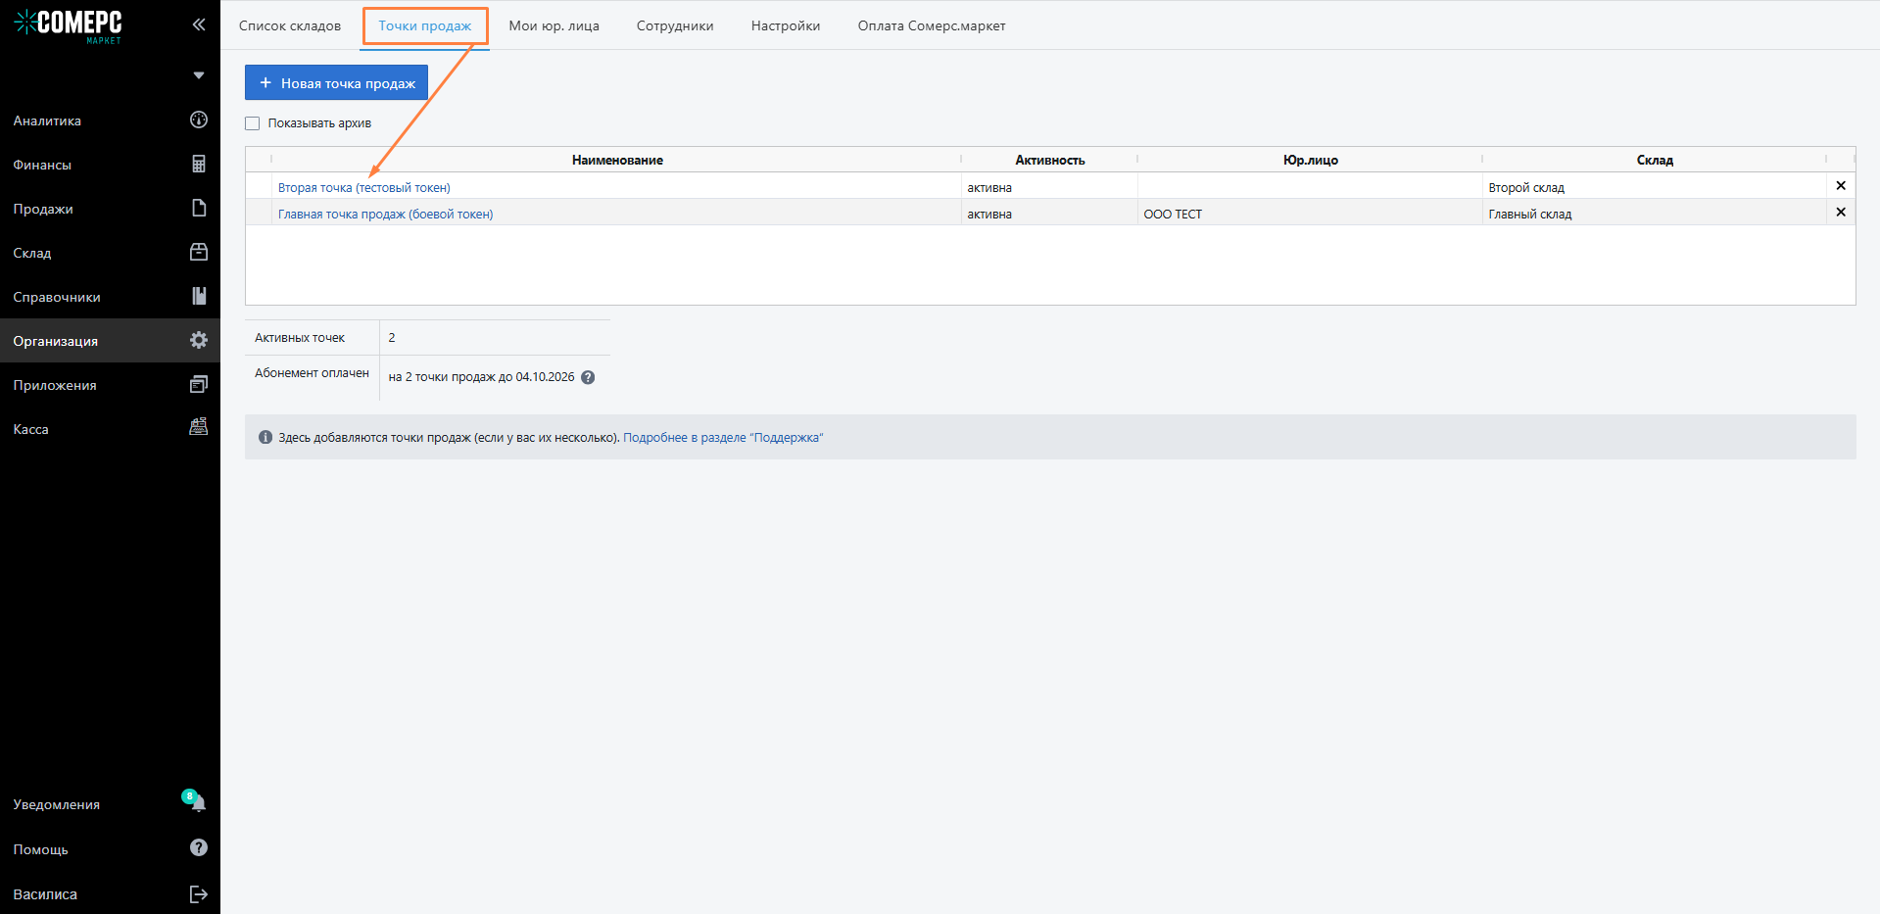Viewport: 1880px width, 914px height.
Task: Open the cash register icon for Касса
Action: click(199, 427)
